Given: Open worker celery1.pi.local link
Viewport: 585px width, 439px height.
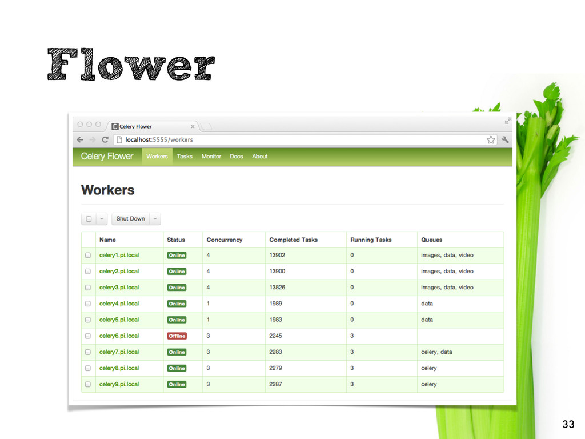Looking at the screenshot, I should click(119, 256).
